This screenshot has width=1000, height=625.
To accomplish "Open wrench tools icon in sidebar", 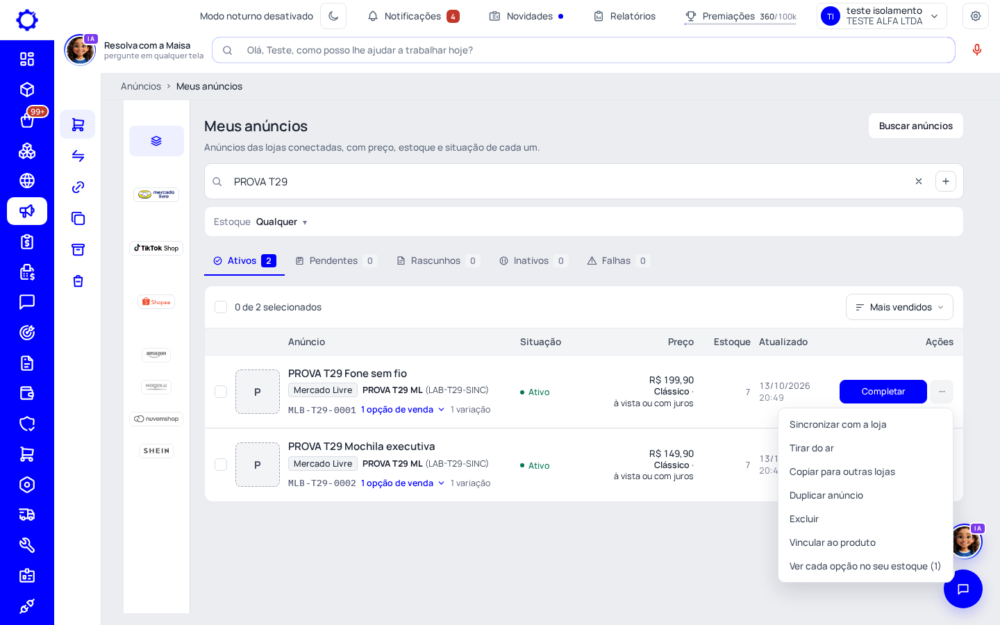I will (27, 545).
